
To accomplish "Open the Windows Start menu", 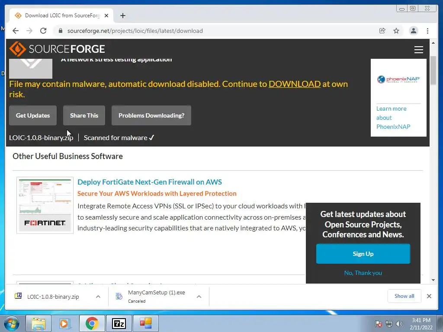I will tap(12, 323).
